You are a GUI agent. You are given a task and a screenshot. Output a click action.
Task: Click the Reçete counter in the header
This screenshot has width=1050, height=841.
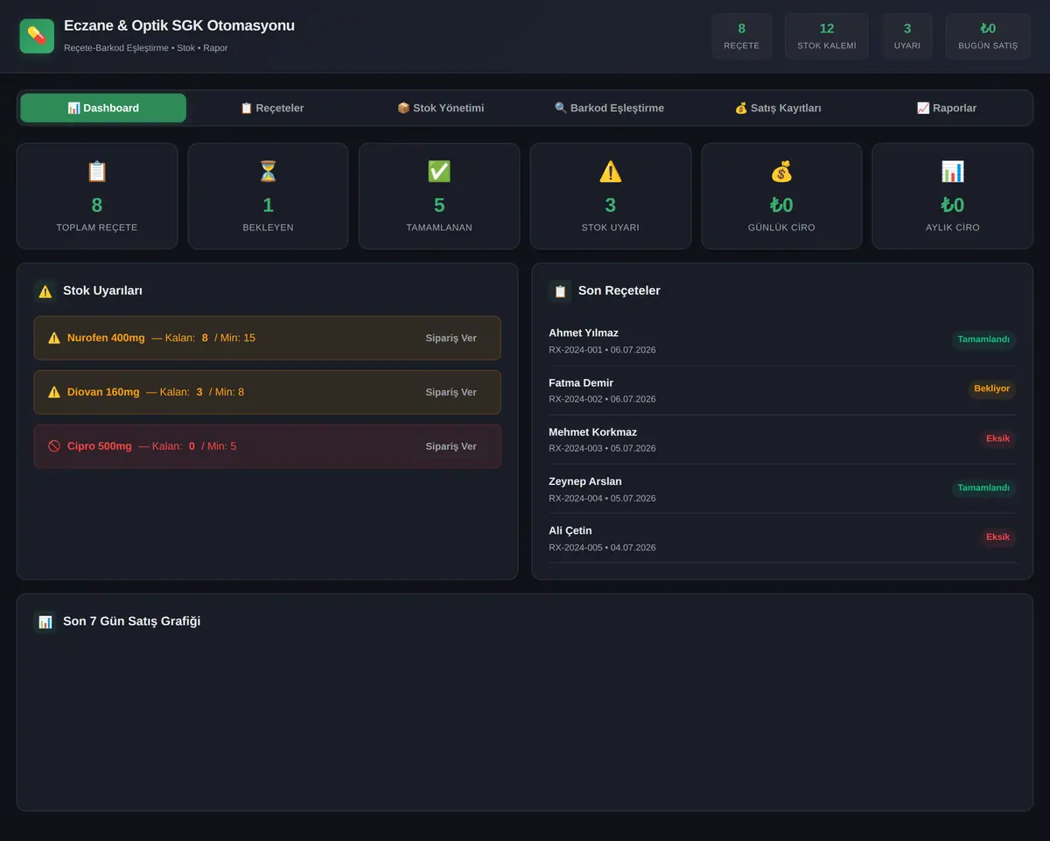tap(742, 36)
